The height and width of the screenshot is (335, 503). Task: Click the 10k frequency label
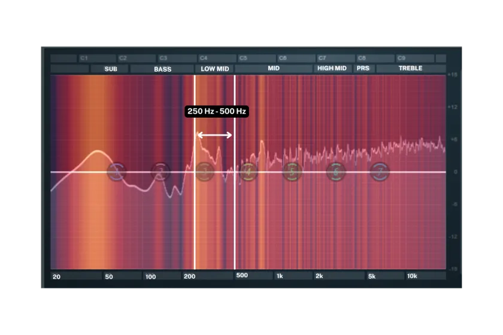point(412,276)
